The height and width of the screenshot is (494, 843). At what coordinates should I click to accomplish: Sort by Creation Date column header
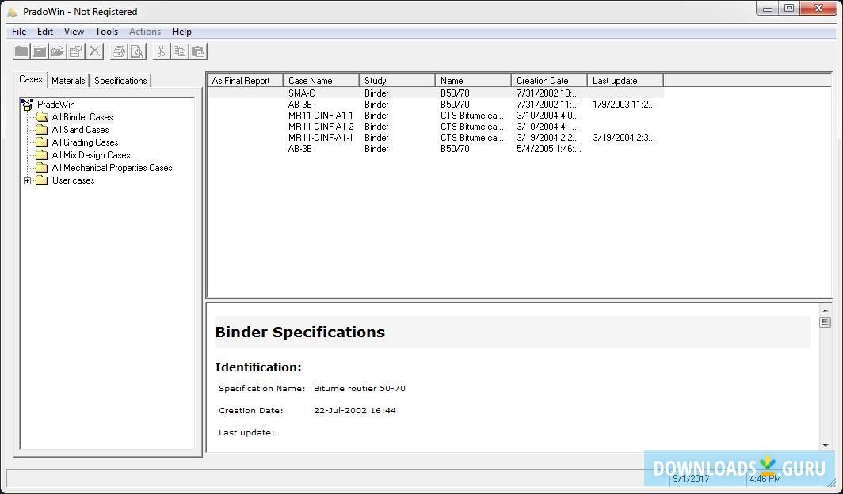tap(550, 81)
